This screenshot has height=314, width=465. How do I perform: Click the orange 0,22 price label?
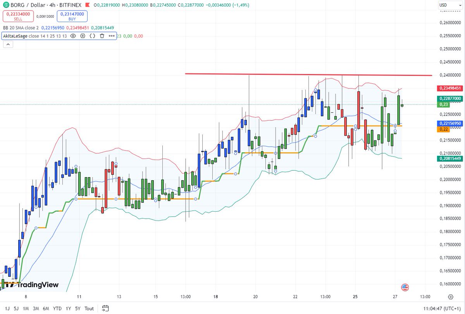coord(443,129)
